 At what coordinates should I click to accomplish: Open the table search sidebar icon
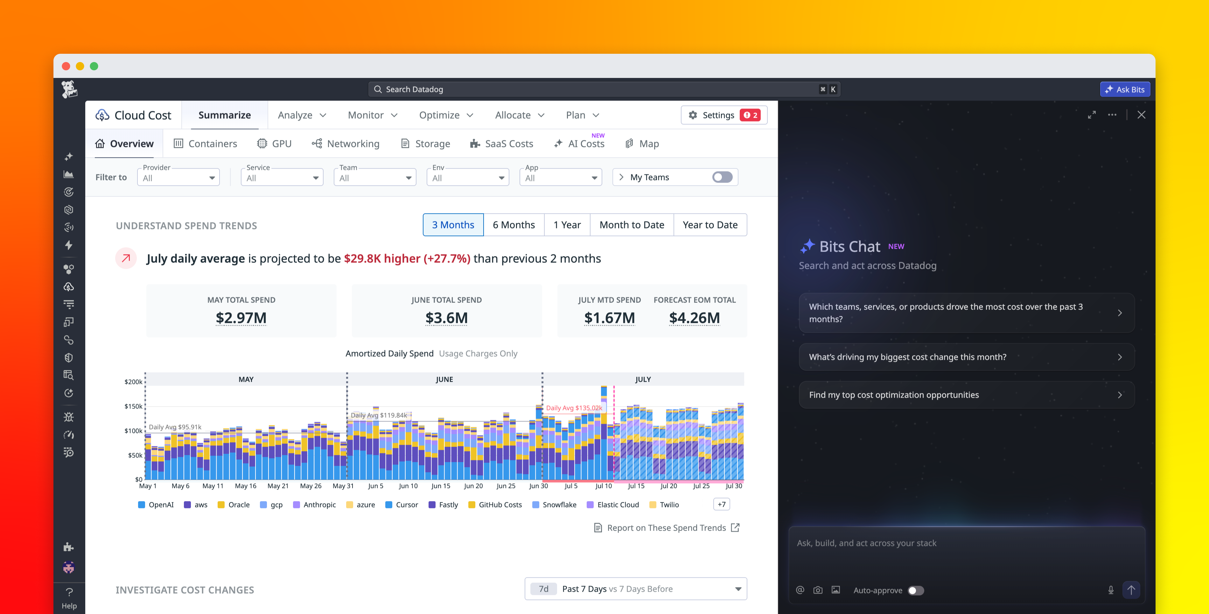(68, 375)
